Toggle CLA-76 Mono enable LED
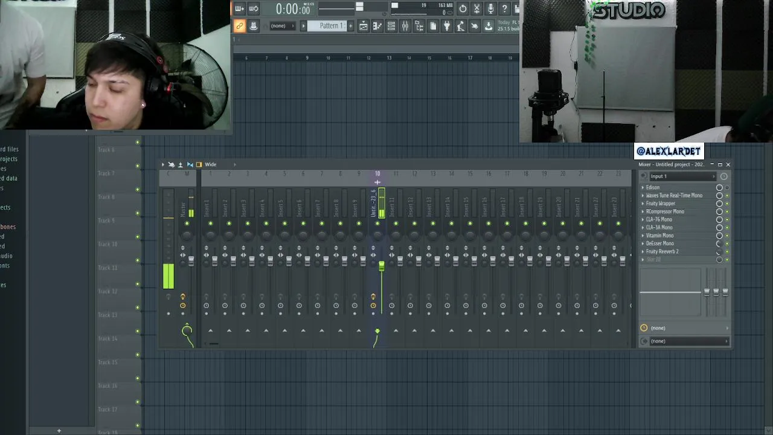The height and width of the screenshot is (435, 773). (x=726, y=219)
